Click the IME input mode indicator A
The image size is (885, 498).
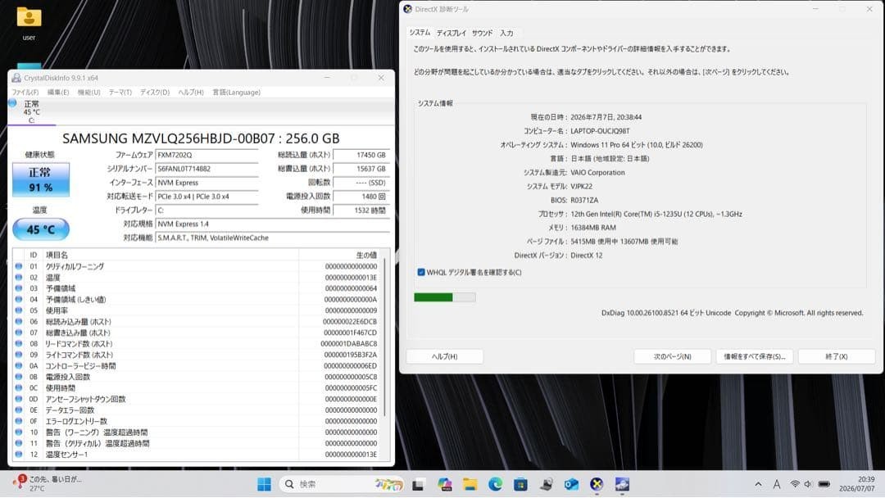(x=777, y=484)
